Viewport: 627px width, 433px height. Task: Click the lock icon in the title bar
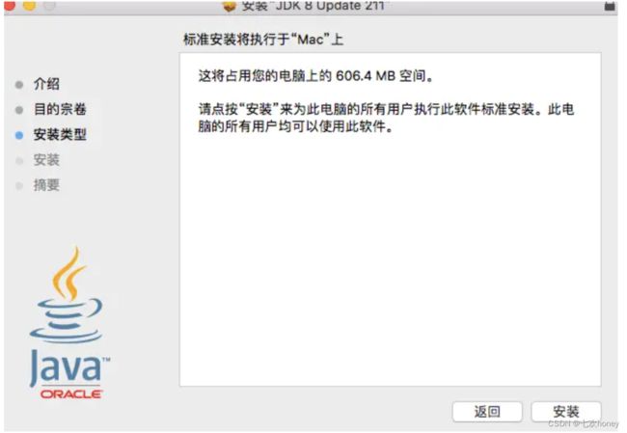(x=610, y=6)
